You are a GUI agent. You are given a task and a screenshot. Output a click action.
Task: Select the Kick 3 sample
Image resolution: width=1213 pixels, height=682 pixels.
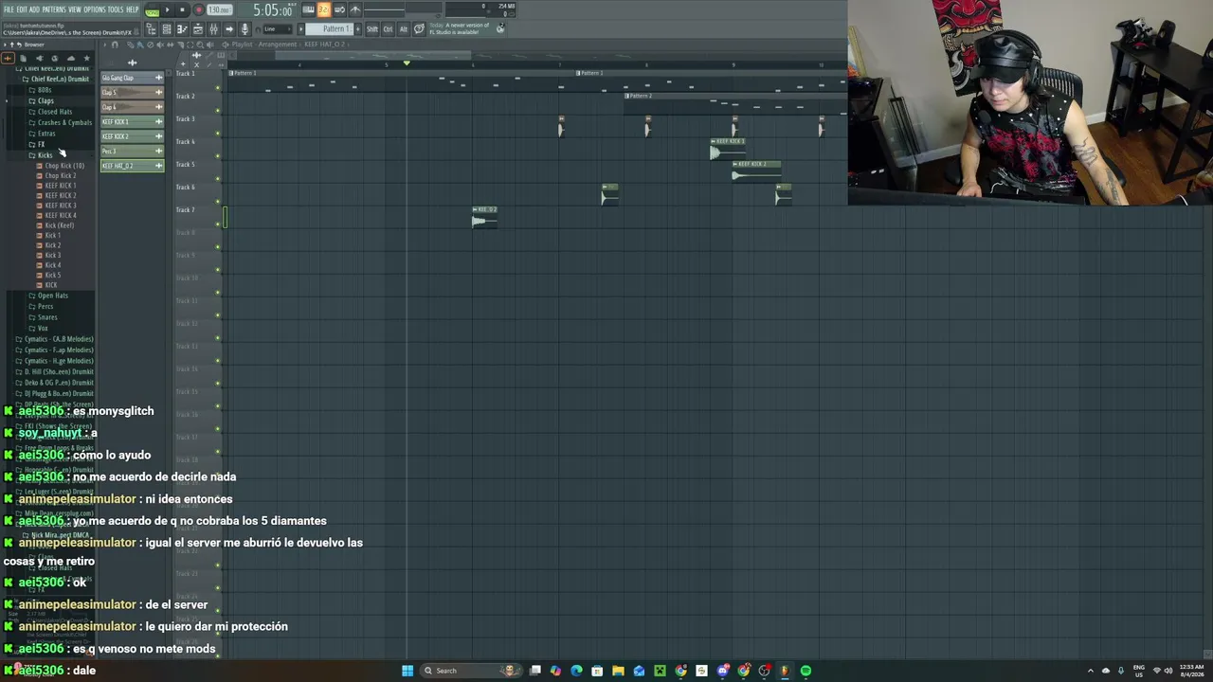[52, 255]
